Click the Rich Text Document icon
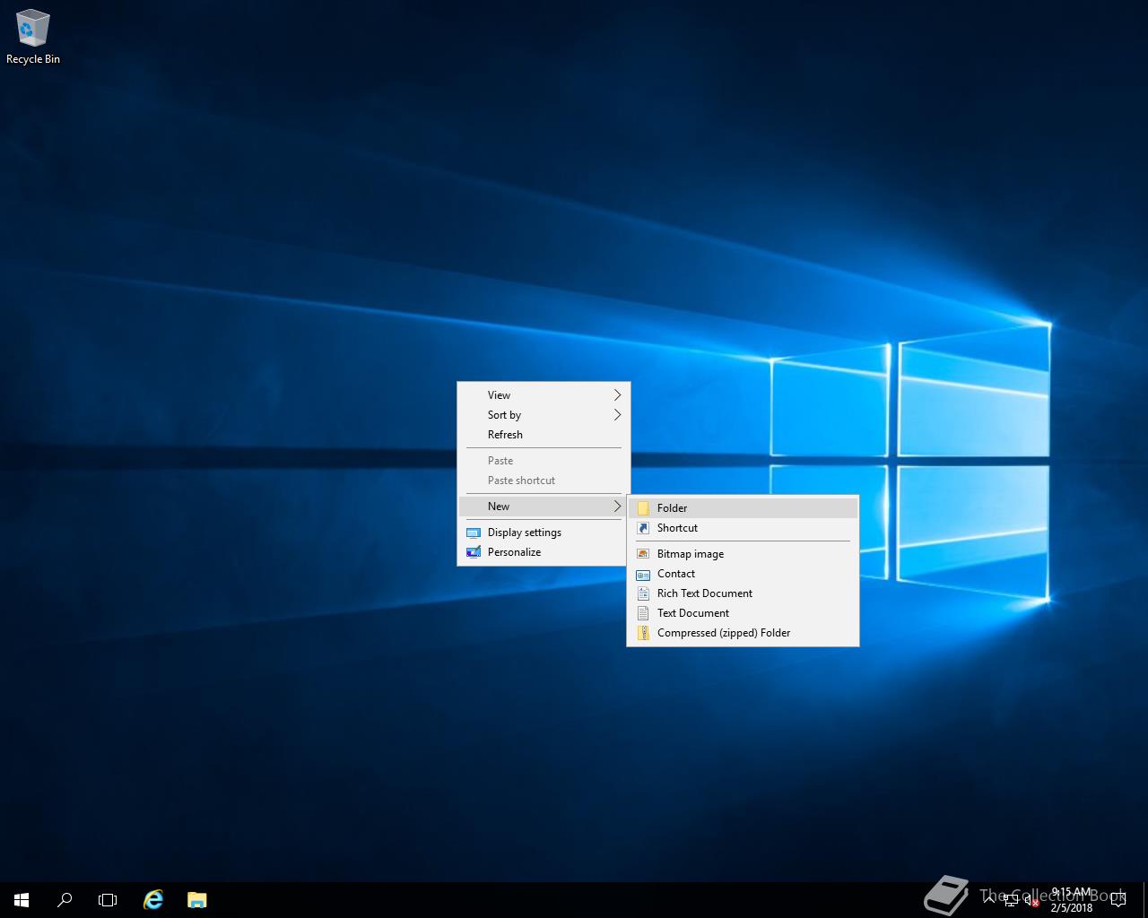The image size is (1148, 918). click(x=643, y=593)
